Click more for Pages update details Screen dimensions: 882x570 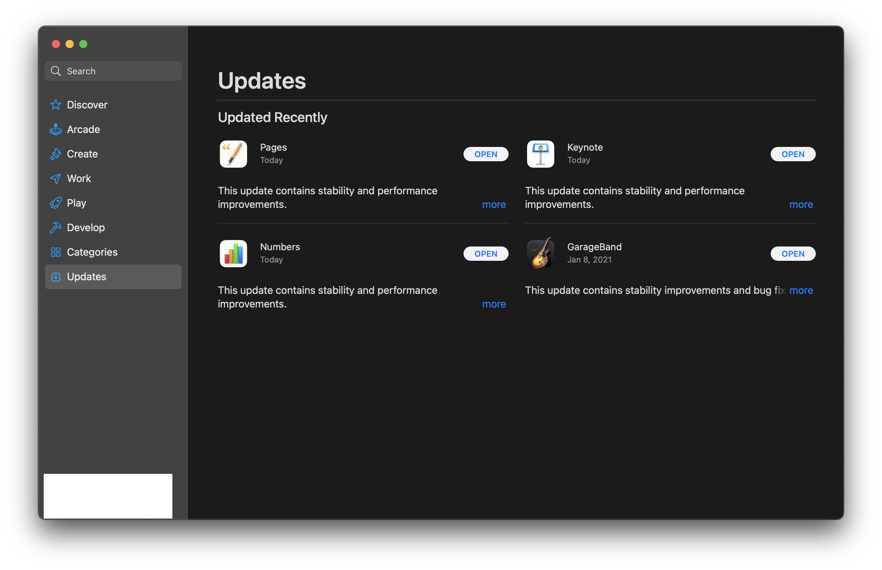point(494,205)
